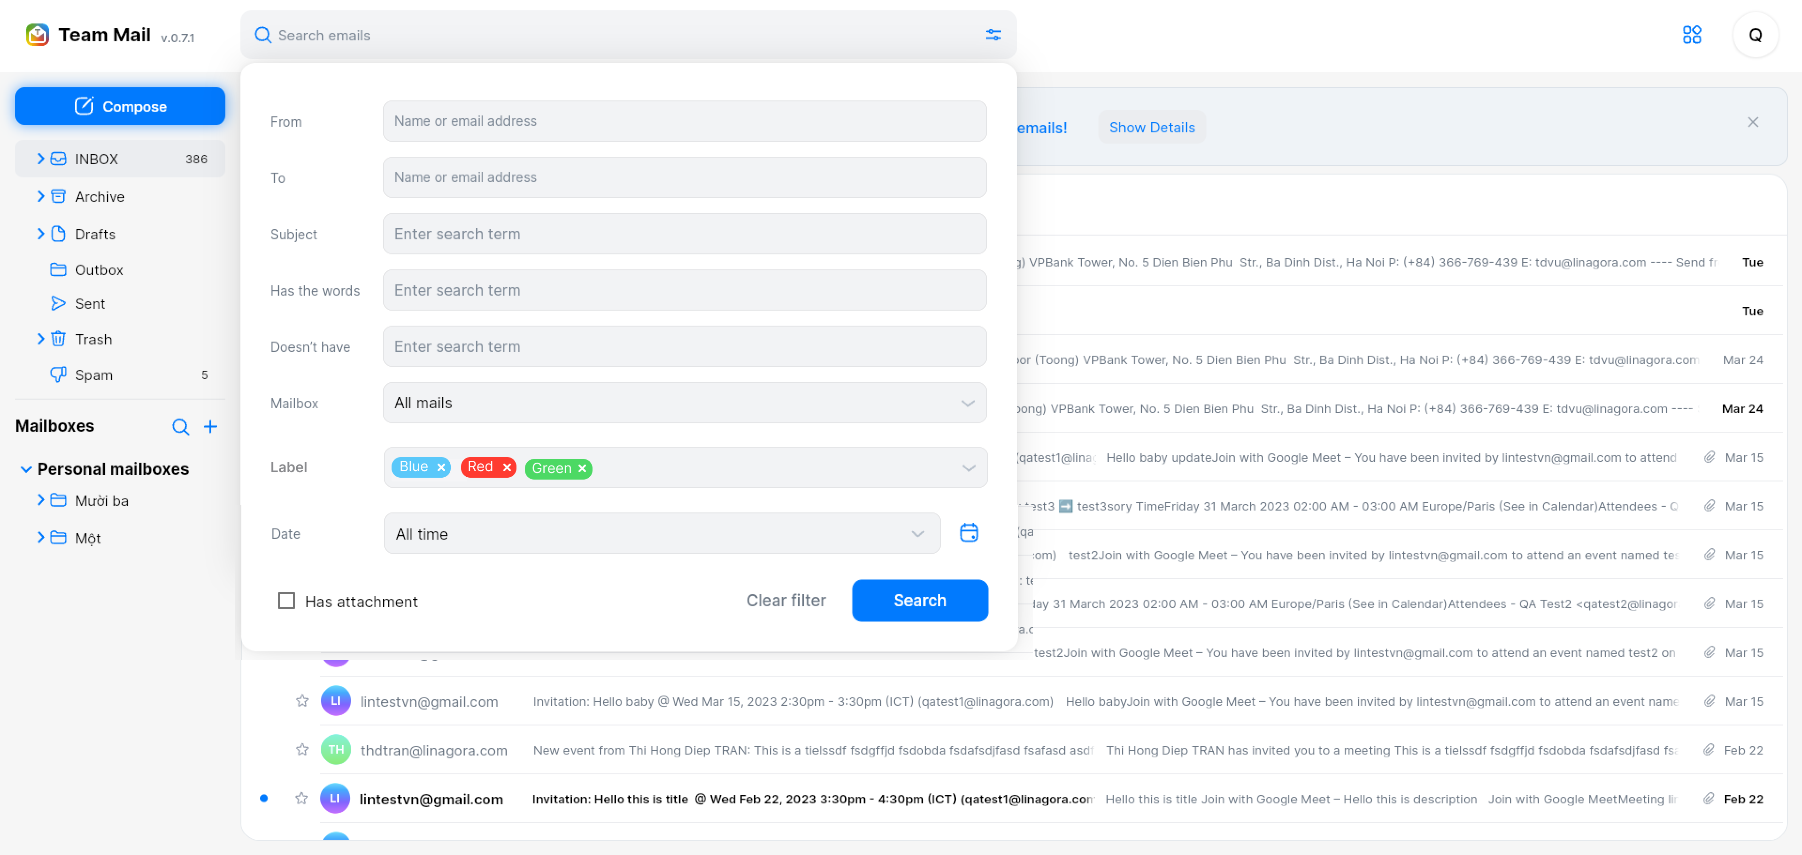1802x855 pixels.
Task: Click the Sent paper-plane icon
Action: (58, 304)
